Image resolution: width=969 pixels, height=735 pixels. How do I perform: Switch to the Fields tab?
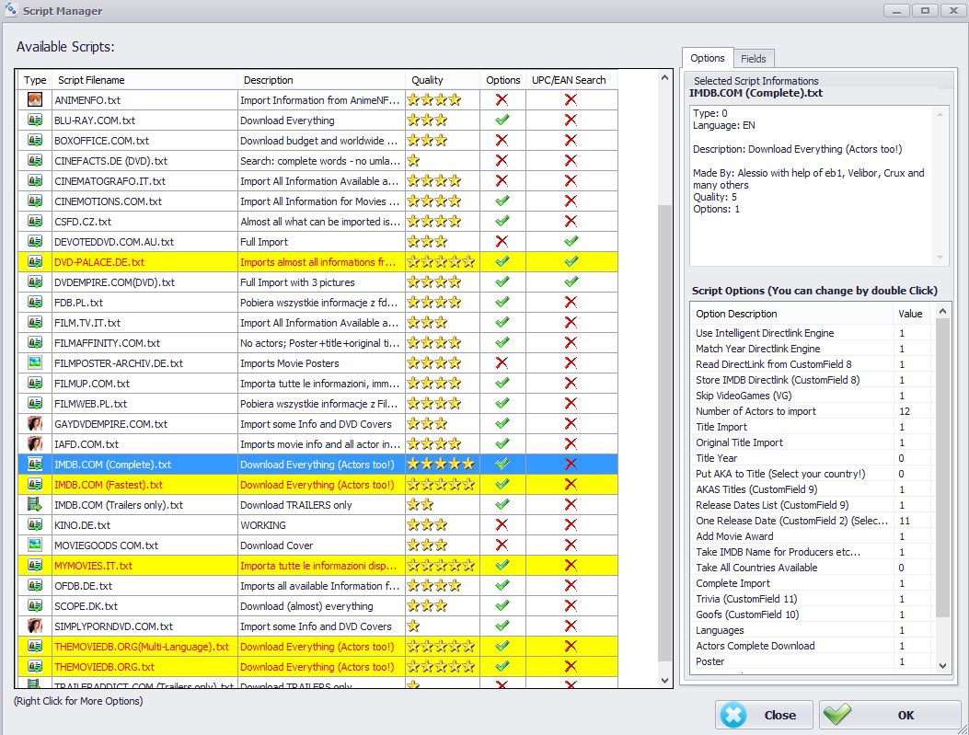click(754, 59)
